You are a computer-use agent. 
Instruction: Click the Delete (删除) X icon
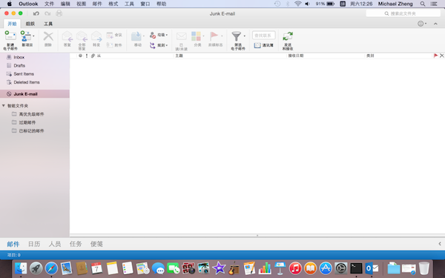(48, 36)
